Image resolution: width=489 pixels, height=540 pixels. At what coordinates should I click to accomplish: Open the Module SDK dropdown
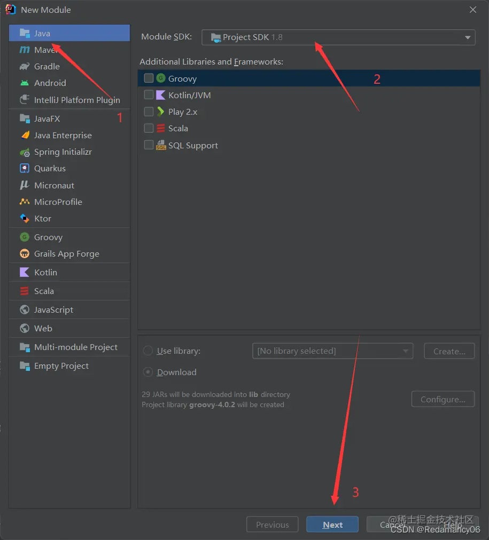click(338, 37)
